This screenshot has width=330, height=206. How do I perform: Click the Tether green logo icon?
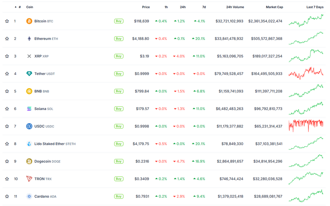pyautogui.click(x=29, y=74)
